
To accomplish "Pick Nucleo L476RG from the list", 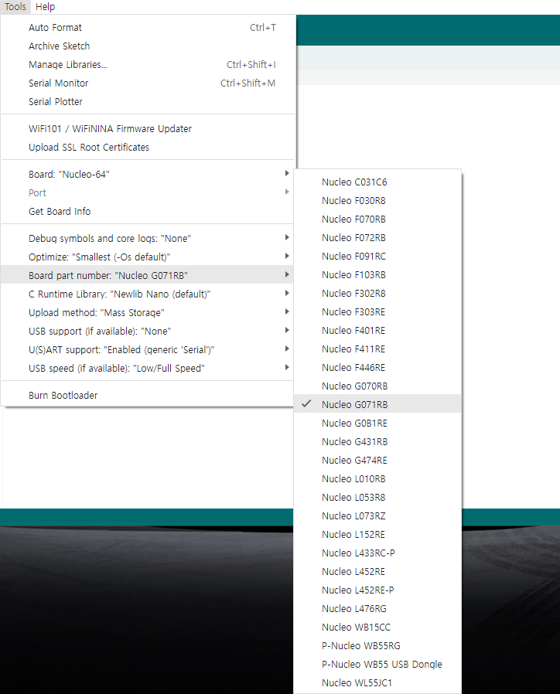I will coord(377,610).
